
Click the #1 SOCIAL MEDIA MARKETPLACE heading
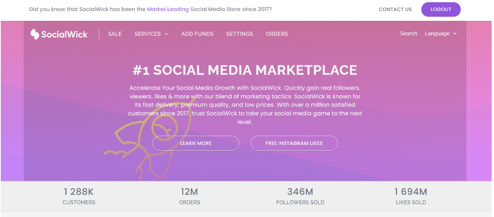(245, 70)
